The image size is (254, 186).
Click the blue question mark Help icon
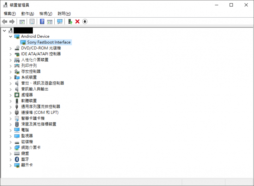point(42,22)
